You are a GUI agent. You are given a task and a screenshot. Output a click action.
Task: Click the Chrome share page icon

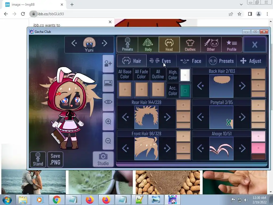231,14
